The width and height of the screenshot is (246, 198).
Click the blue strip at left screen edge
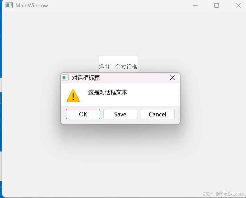pos(1,39)
